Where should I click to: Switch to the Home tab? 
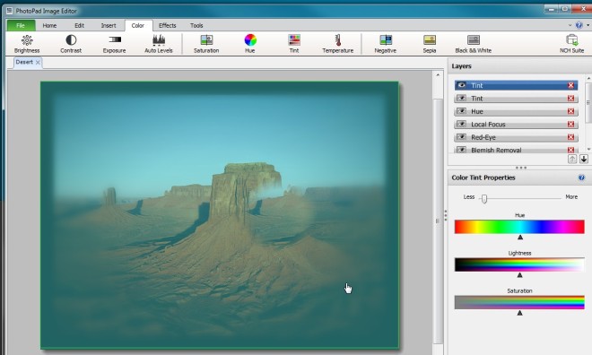(49, 25)
